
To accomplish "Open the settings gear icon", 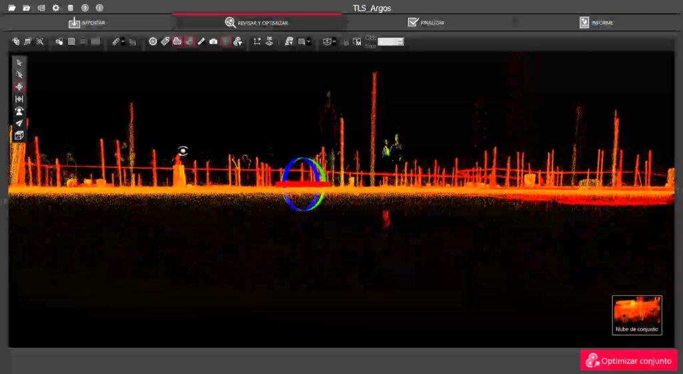I will point(55,8).
